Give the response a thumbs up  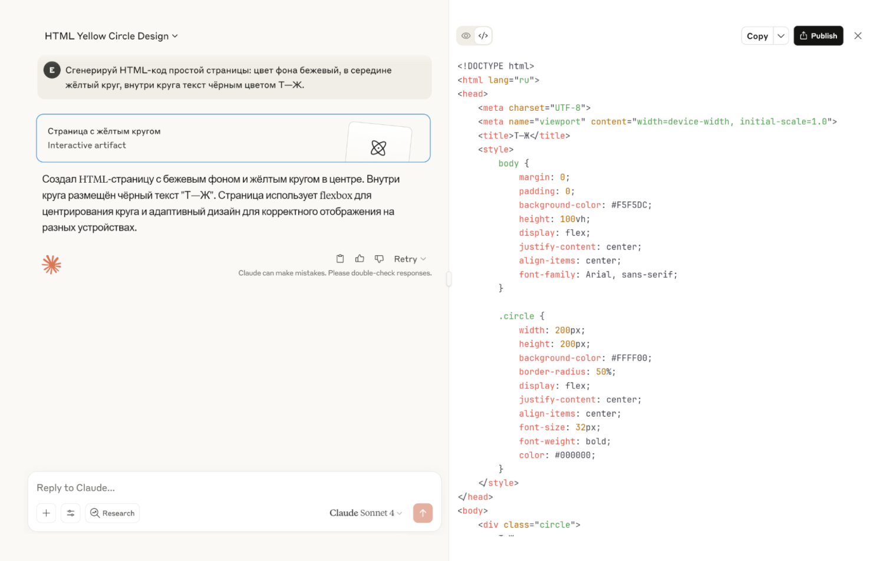(x=360, y=259)
